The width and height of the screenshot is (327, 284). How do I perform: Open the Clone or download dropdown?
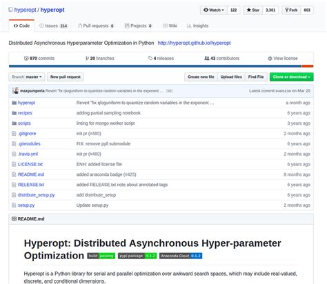coord(292,77)
